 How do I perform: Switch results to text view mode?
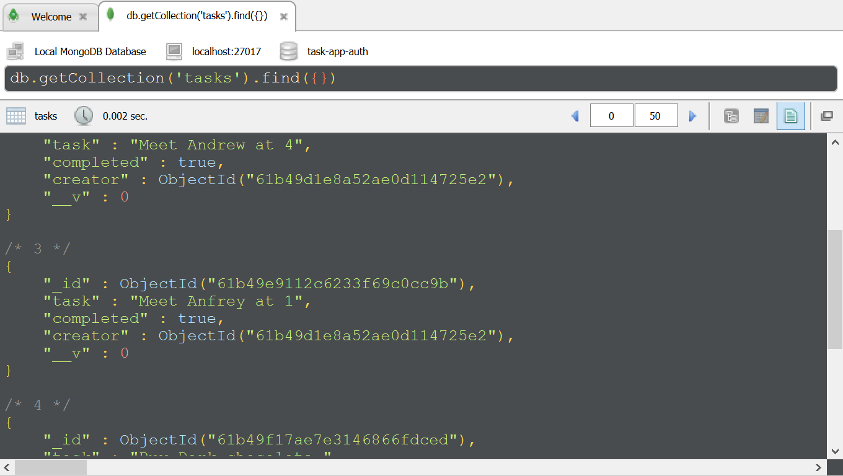tap(791, 116)
